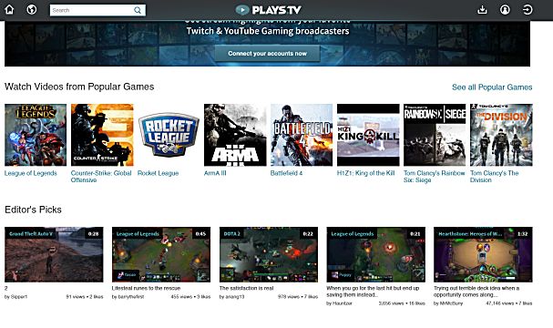This screenshot has width=553, height=328.
Task: Click the DOTA 2 game tag
Action: pos(232,234)
